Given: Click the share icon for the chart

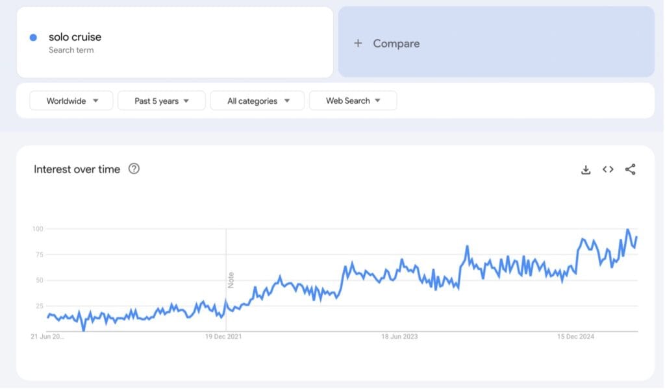Looking at the screenshot, I should [x=630, y=169].
